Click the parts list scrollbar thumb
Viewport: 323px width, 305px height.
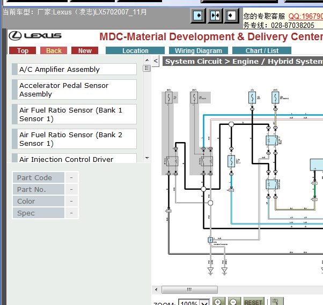147,68
